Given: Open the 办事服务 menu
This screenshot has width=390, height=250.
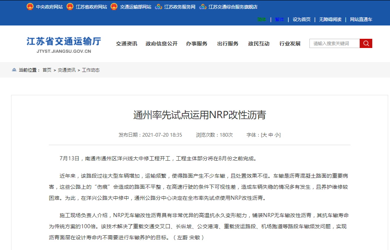Looking at the screenshot, I should tap(197, 44).
